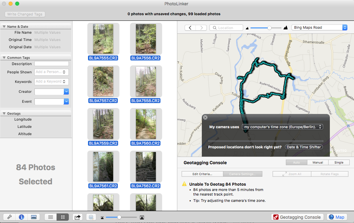Click the Original Date value field
The height and width of the screenshot is (223, 354).
[47, 47]
